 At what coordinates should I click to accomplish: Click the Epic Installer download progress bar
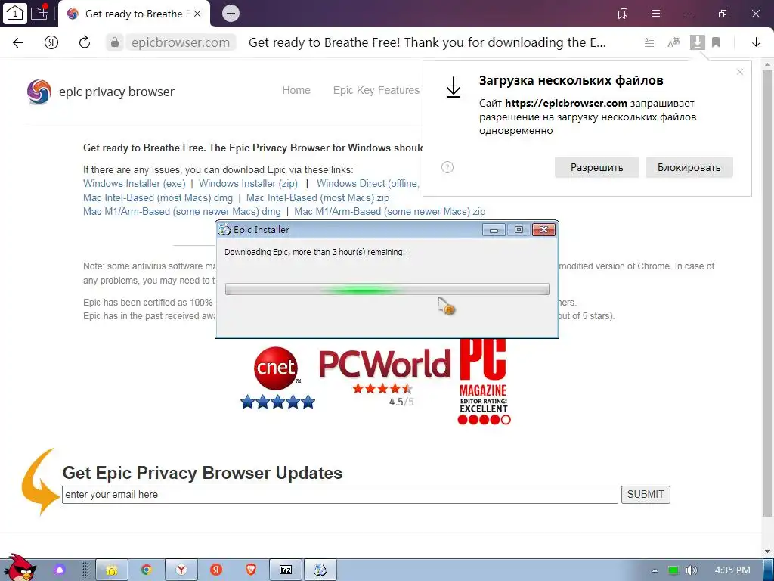387,289
